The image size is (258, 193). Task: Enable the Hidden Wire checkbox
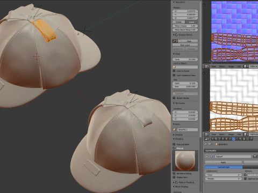(174, 177)
